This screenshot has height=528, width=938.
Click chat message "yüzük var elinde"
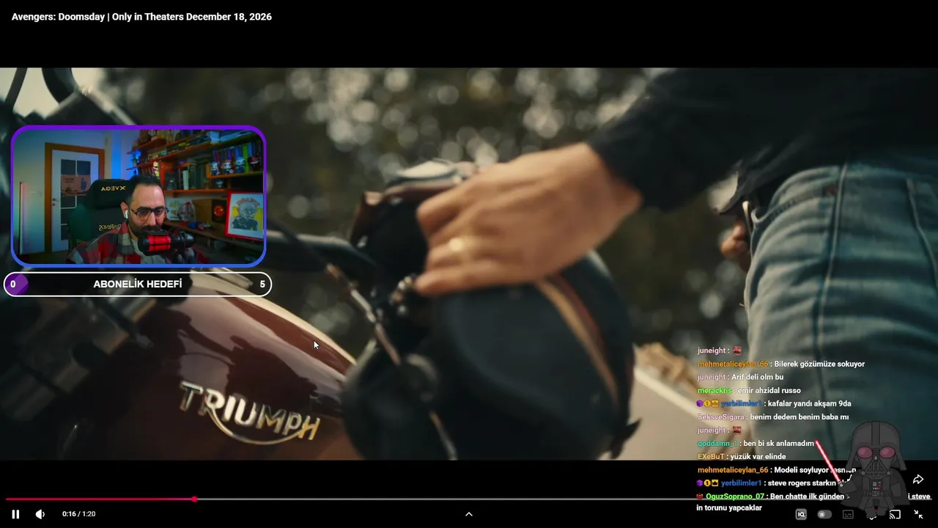[x=758, y=456]
